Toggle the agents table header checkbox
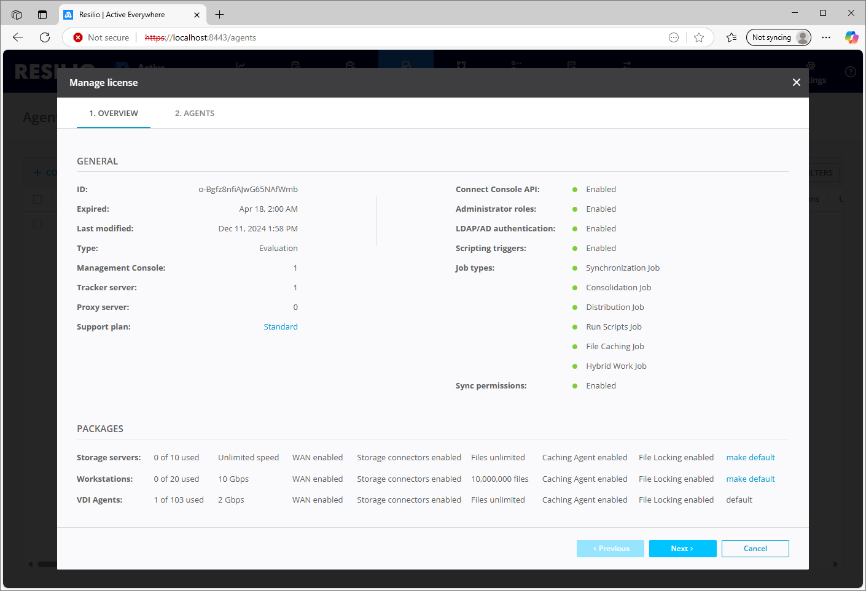This screenshot has height=591, width=866. tap(37, 199)
